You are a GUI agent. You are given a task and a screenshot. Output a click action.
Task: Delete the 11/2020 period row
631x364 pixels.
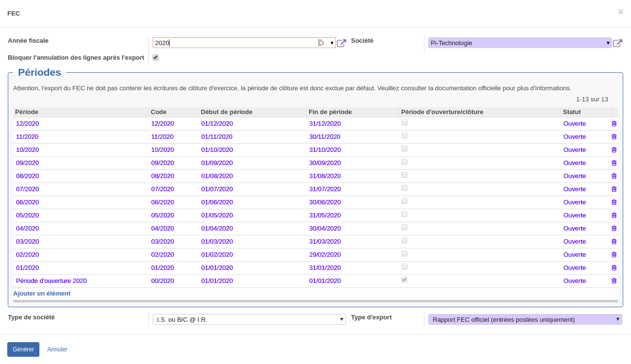614,137
